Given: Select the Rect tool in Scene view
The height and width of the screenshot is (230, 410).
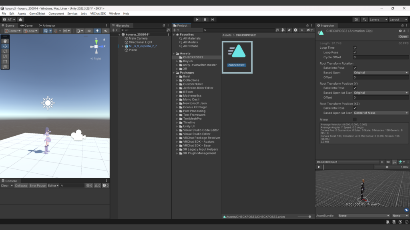Looking at the screenshot, I should click(5, 61).
